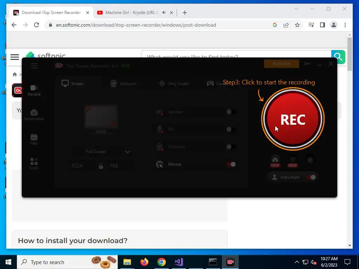The height and width of the screenshot is (269, 359).
Task: Start recording with the red REC button
Action: coord(293,119)
